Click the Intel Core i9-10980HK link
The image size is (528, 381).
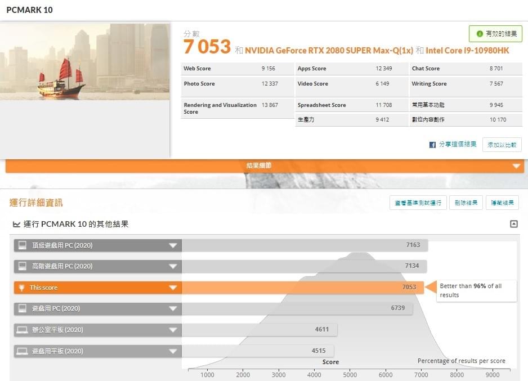pos(467,51)
